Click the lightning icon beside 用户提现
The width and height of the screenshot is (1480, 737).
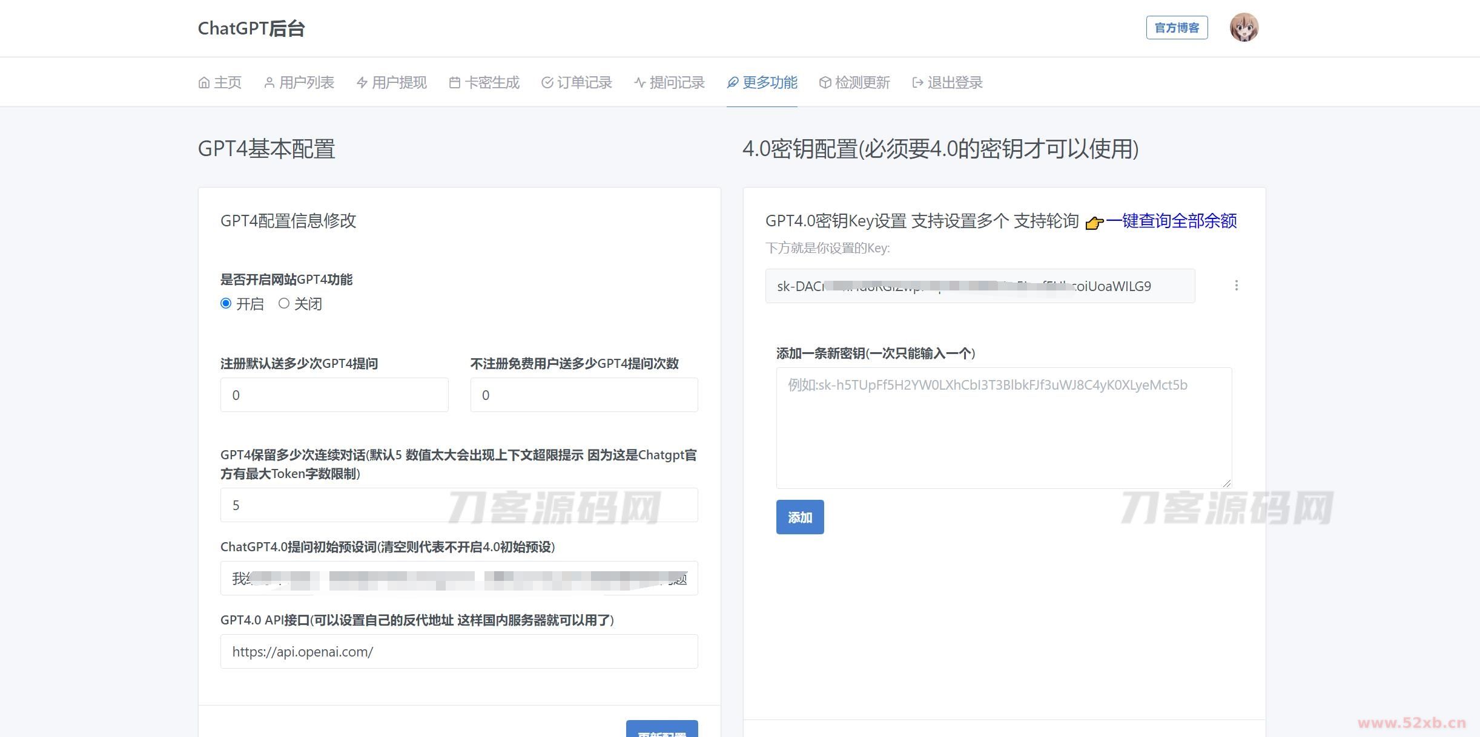click(362, 83)
